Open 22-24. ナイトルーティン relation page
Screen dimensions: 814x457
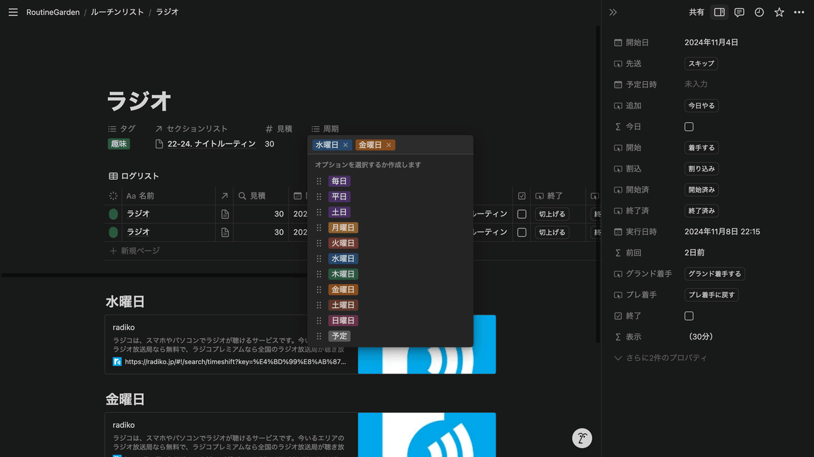pyautogui.click(x=206, y=144)
